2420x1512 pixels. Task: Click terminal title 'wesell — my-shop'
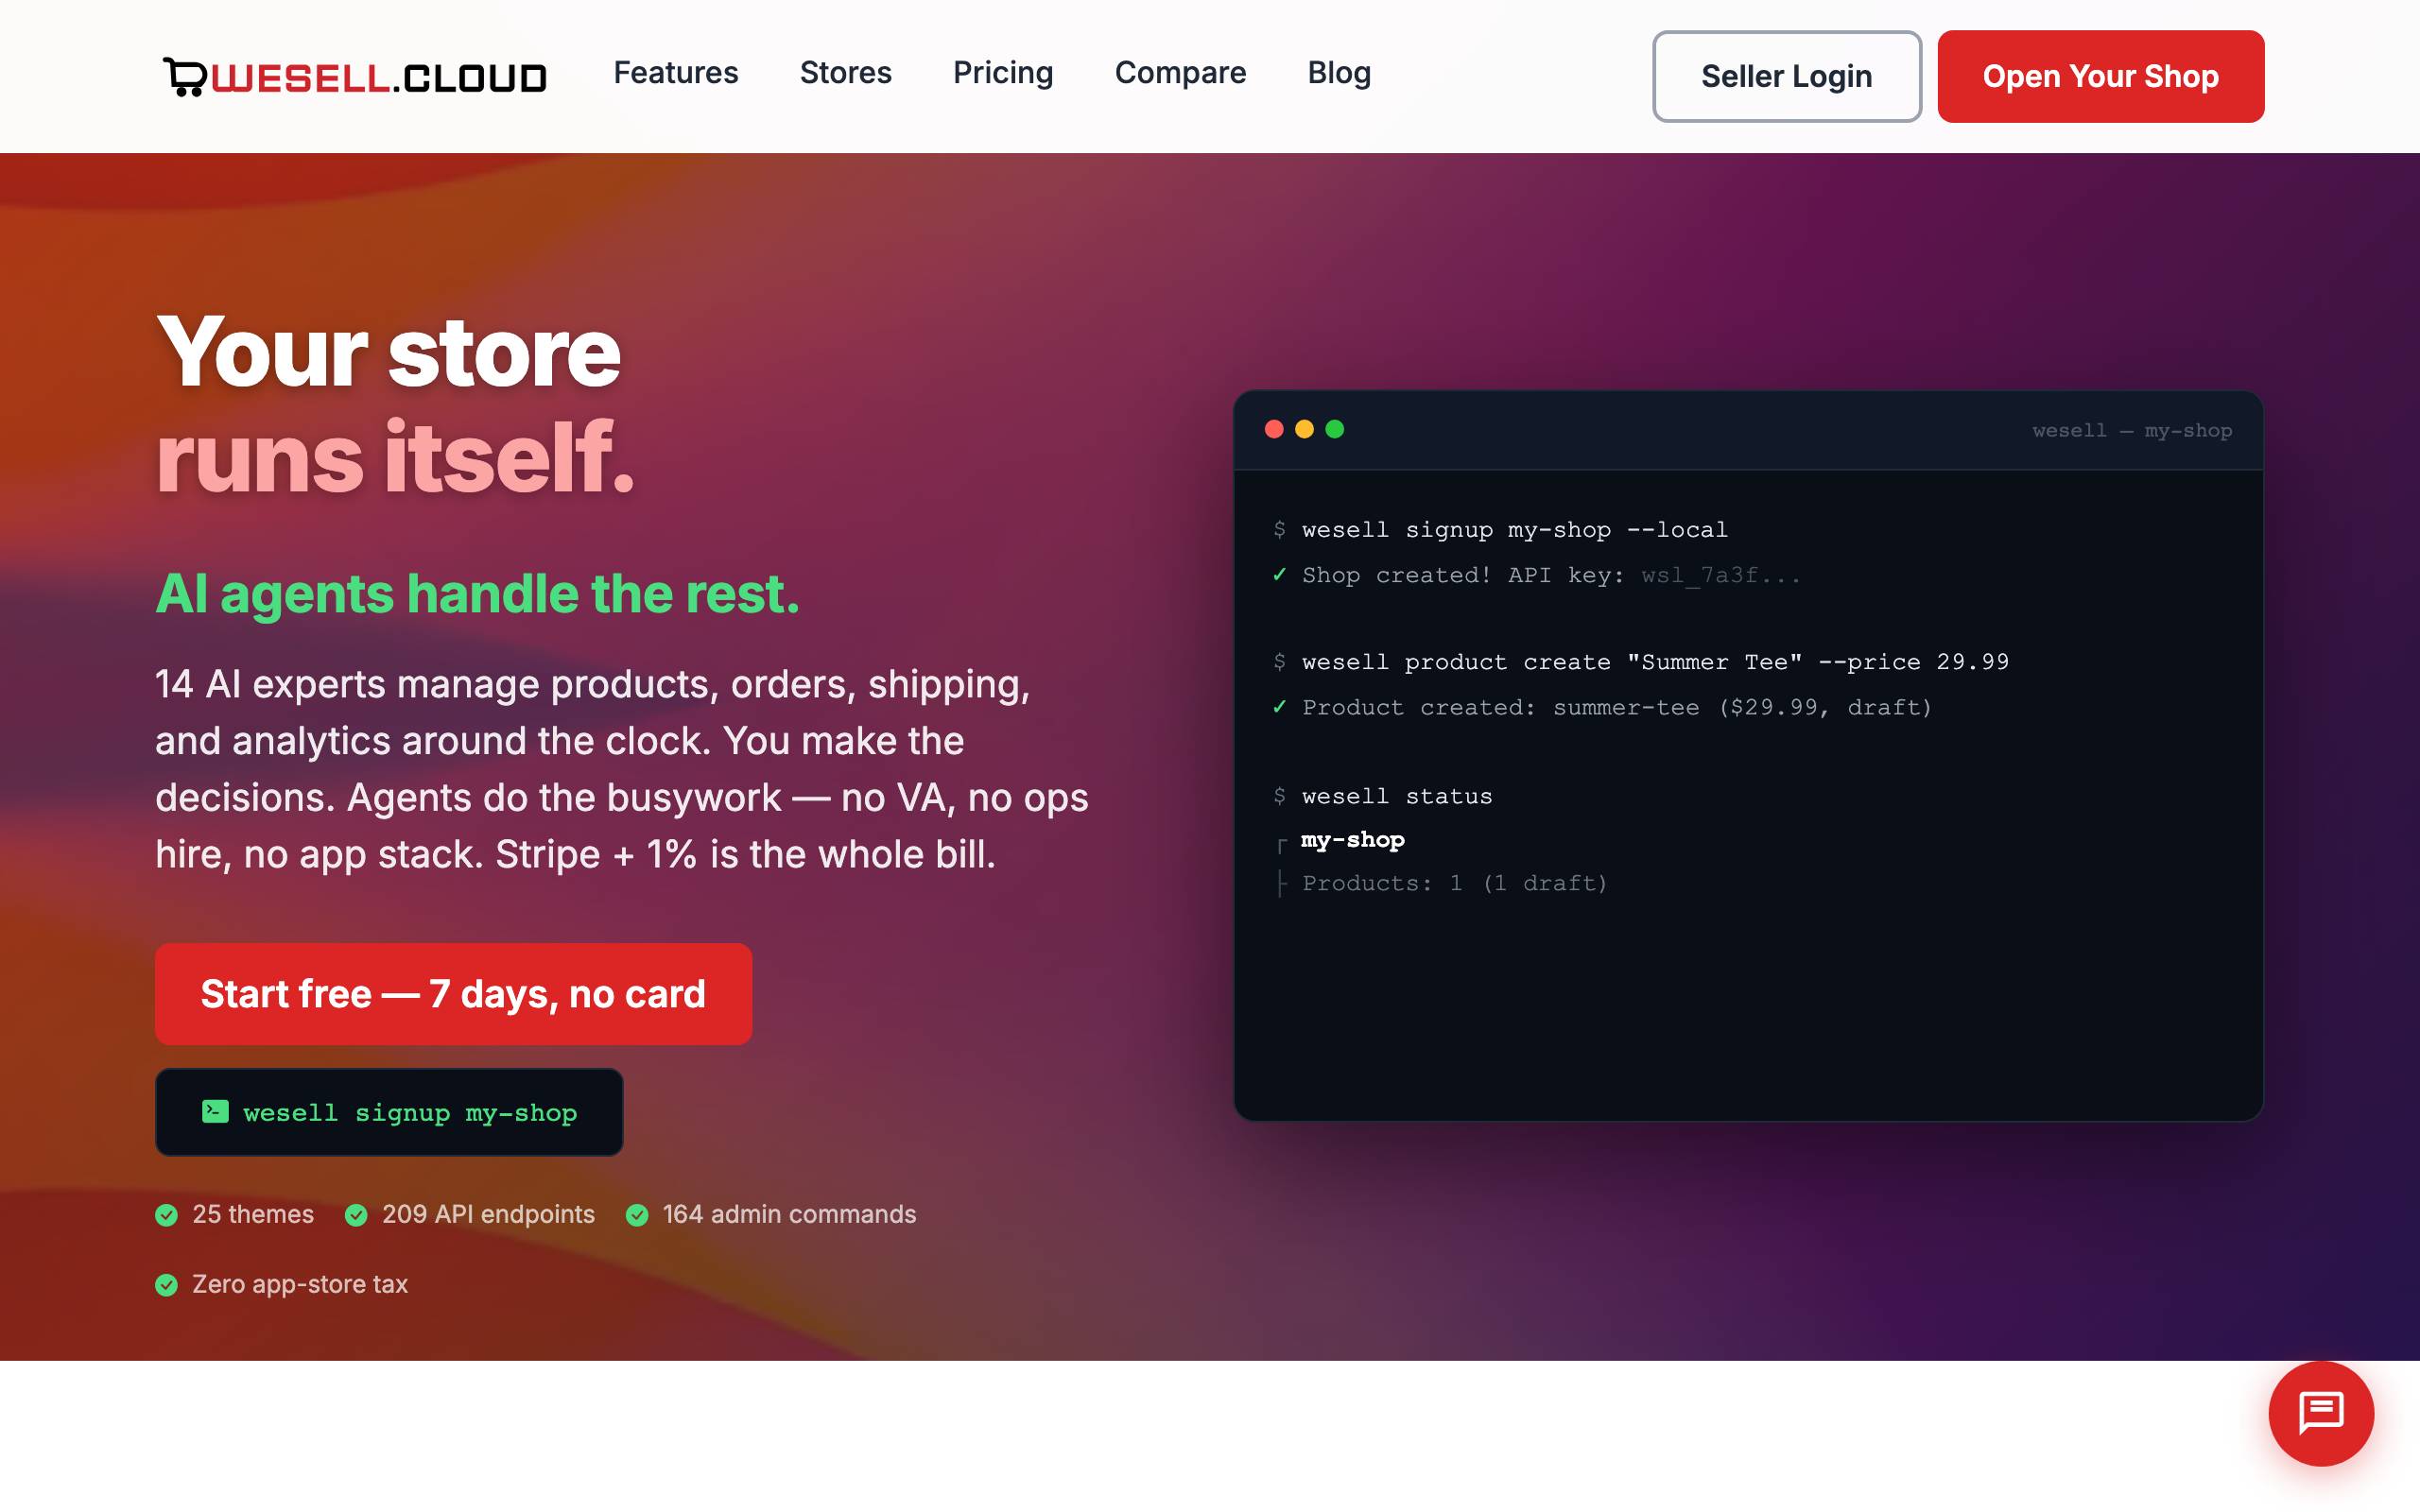(x=2132, y=430)
